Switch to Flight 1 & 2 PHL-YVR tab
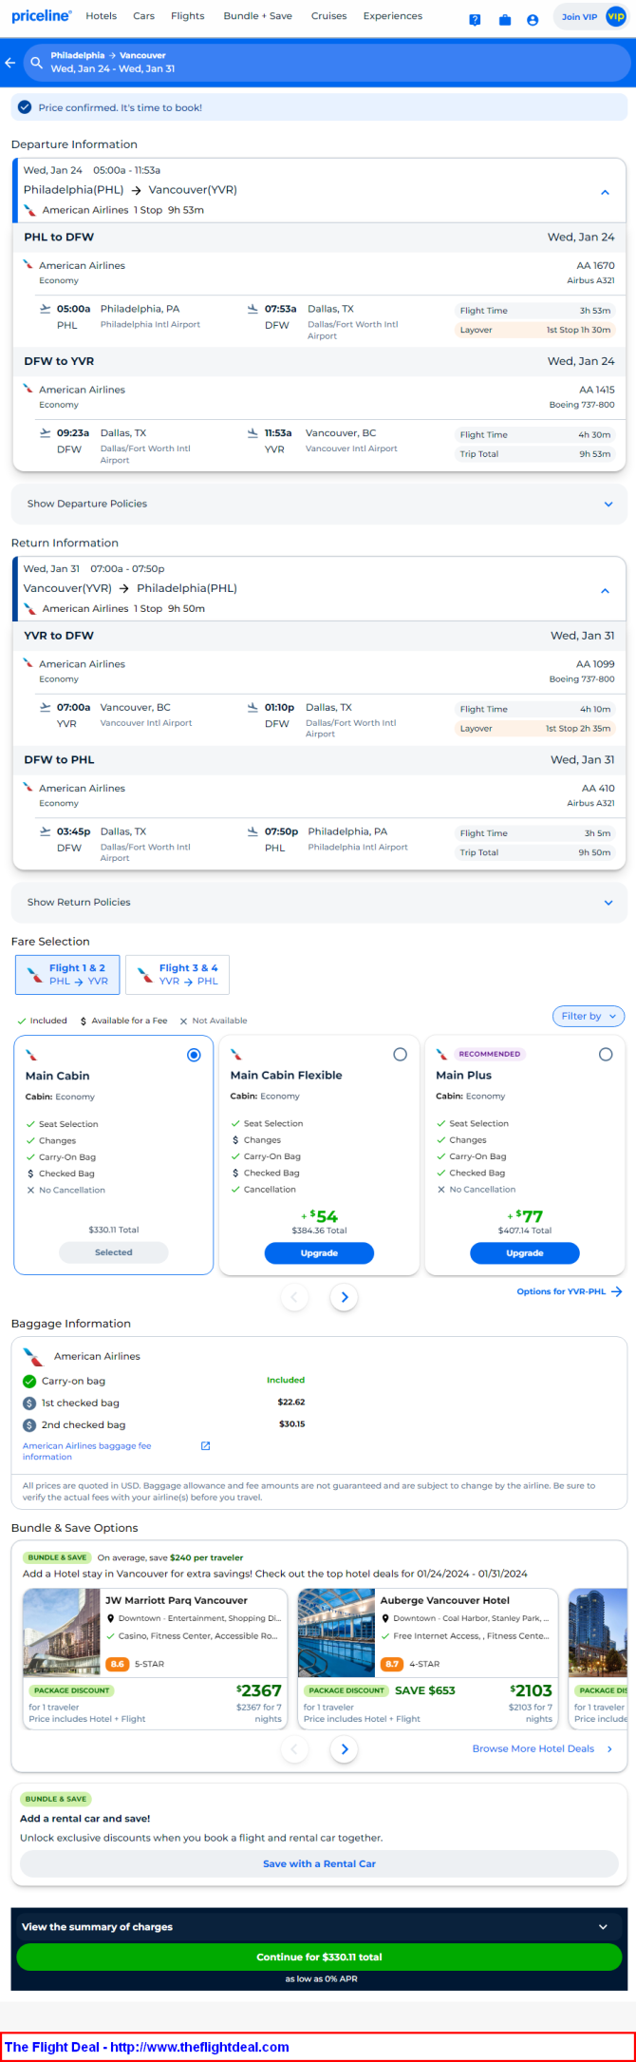 [x=67, y=975]
